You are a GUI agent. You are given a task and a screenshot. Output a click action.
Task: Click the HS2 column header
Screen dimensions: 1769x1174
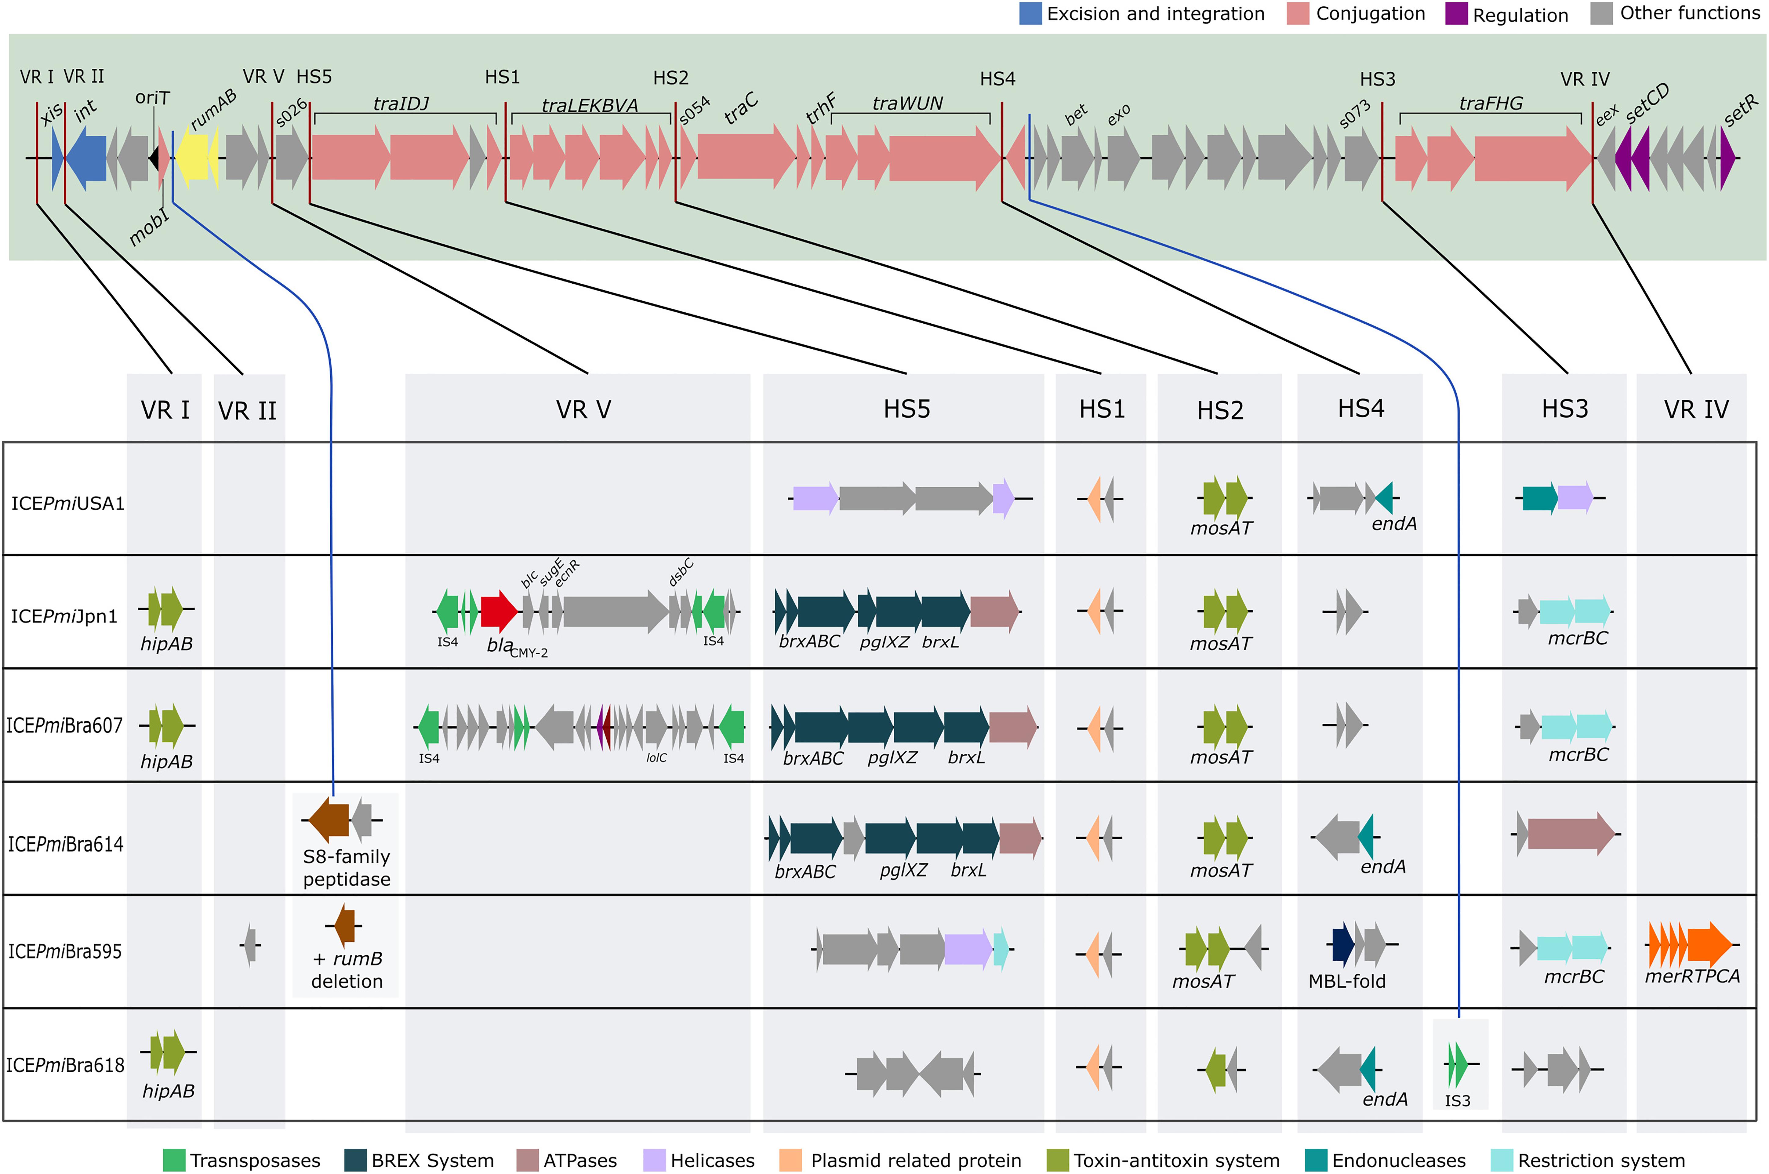pyautogui.click(x=1220, y=410)
